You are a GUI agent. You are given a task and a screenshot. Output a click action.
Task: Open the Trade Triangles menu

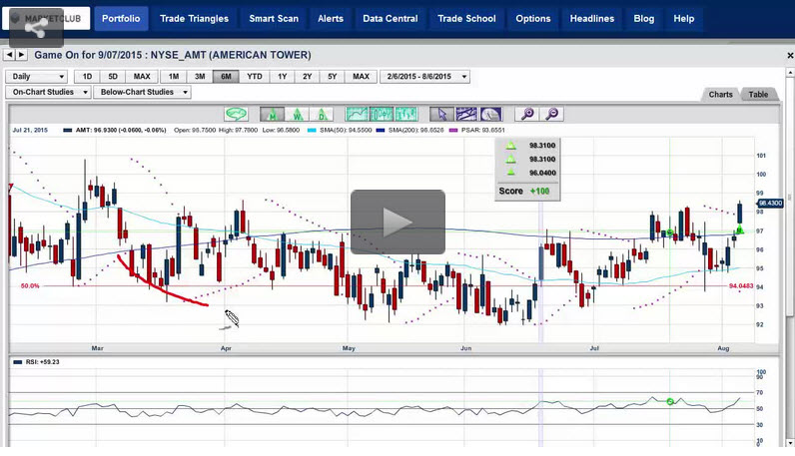[194, 19]
